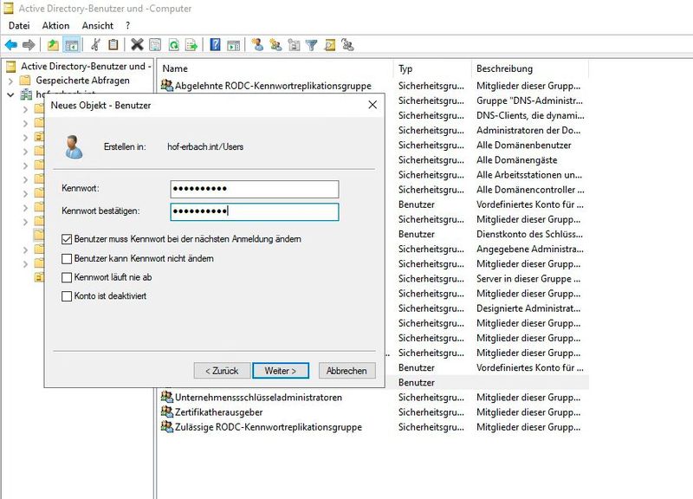Expand the first OU folder under hof-erbach.int
This screenshot has height=499, width=693.
tap(26, 110)
